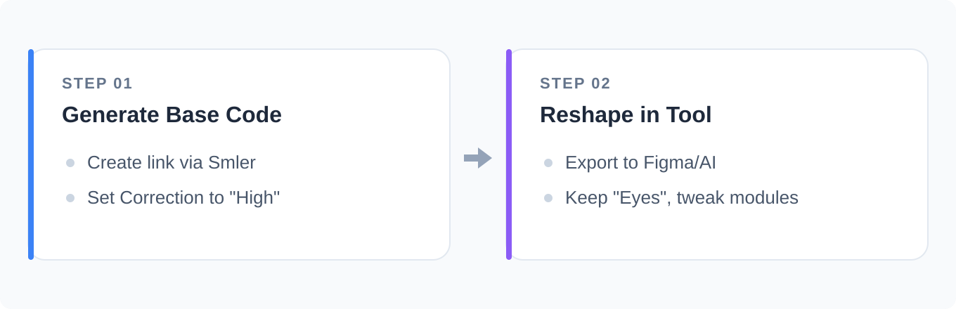Select the "Set Correction to High" list item
This screenshot has height=309, width=956.
point(183,198)
